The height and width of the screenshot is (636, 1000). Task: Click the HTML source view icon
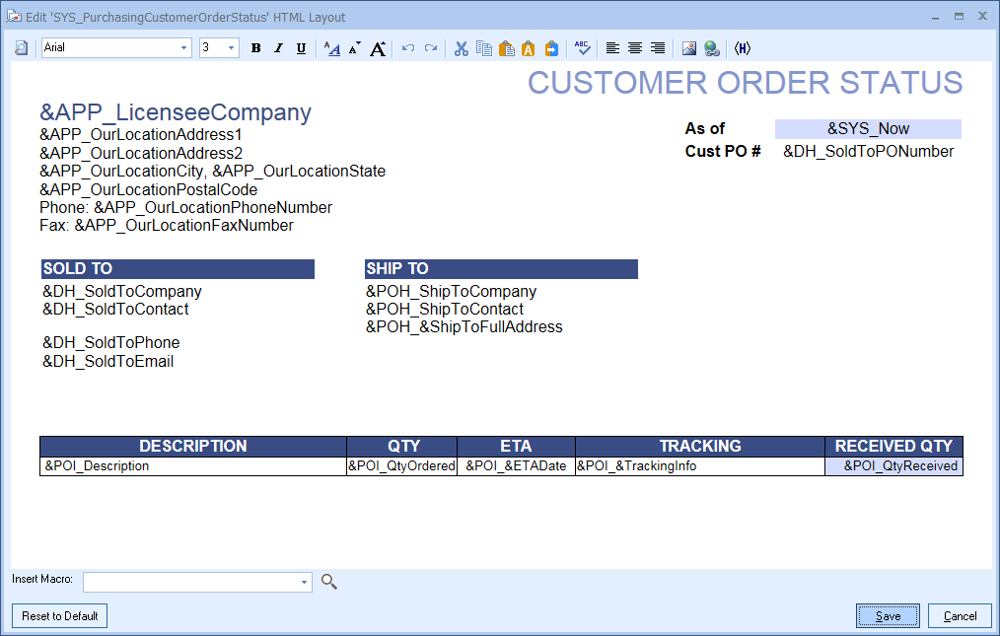click(743, 48)
